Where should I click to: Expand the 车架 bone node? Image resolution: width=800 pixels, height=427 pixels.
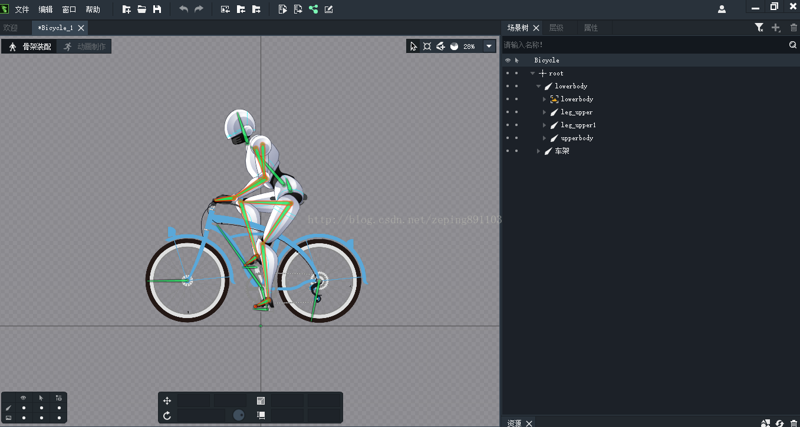(539, 151)
